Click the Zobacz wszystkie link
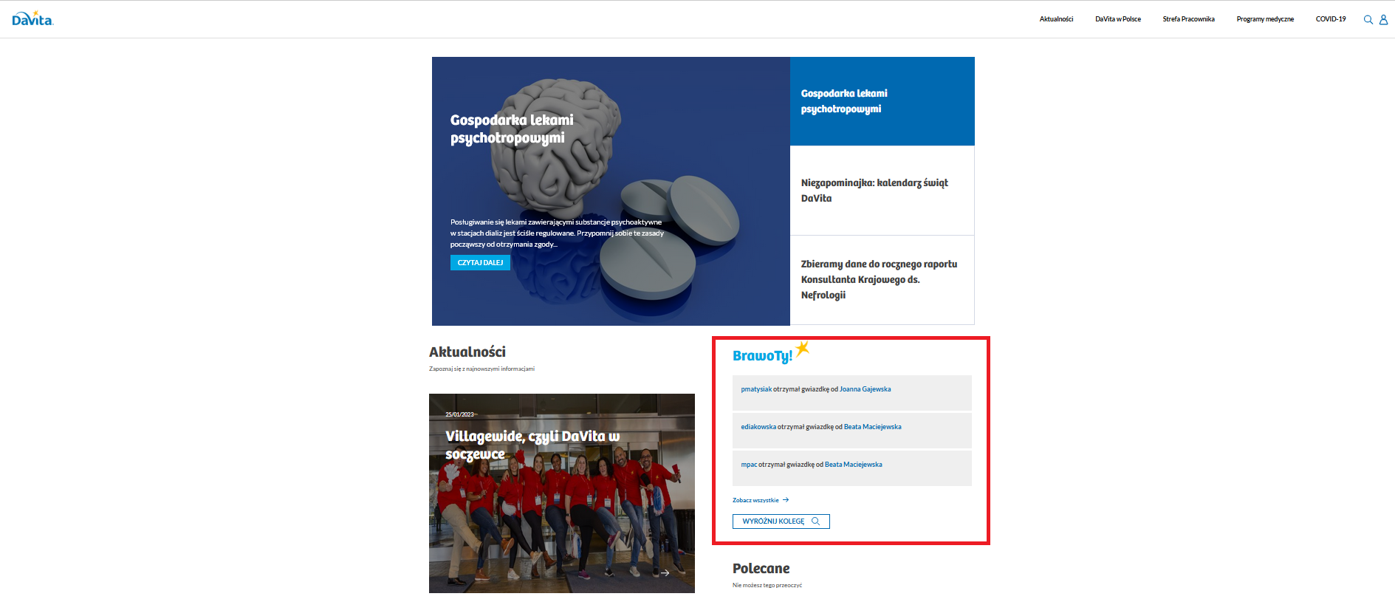Image resolution: width=1395 pixels, height=602 pixels. pyautogui.click(x=755, y=500)
